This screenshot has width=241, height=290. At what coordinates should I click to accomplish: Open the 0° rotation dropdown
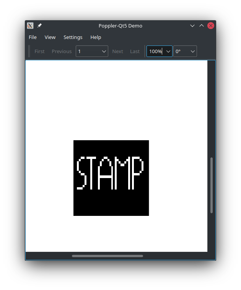click(x=185, y=51)
